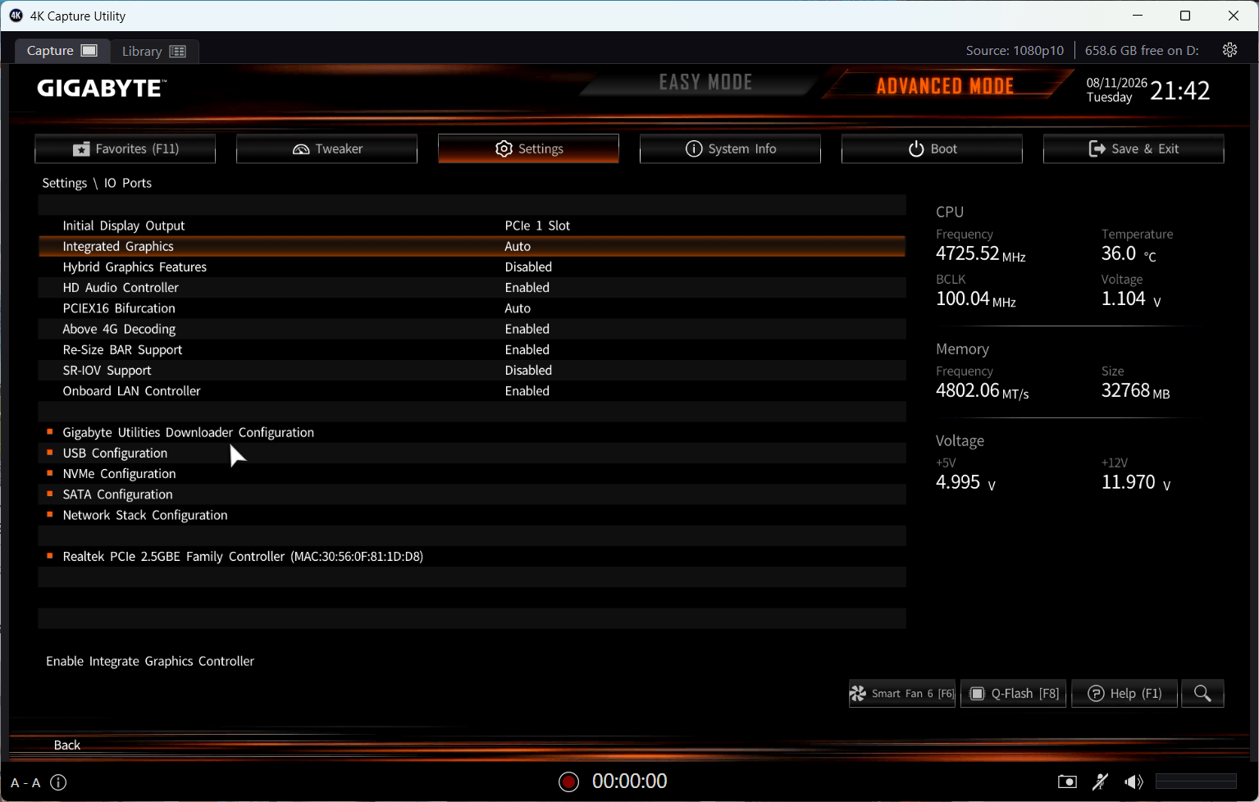Switch to the Library tab
Image resolution: width=1259 pixels, height=802 pixels.
(x=154, y=51)
